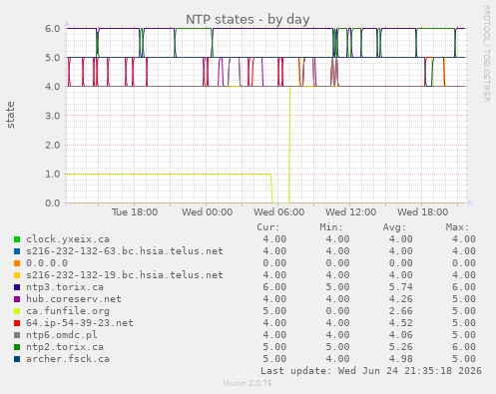496x394 pixels.
Task: Click the s216-232-132-63 blue legend swatch
Action: pyautogui.click(x=17, y=251)
